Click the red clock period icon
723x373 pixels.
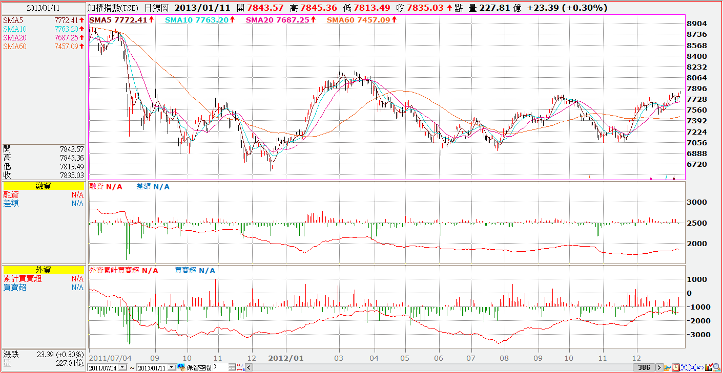(x=676, y=367)
